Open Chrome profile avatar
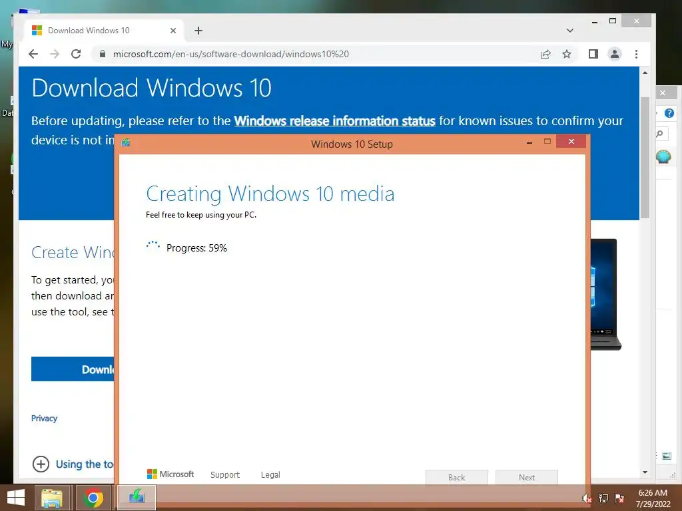 pyautogui.click(x=615, y=54)
